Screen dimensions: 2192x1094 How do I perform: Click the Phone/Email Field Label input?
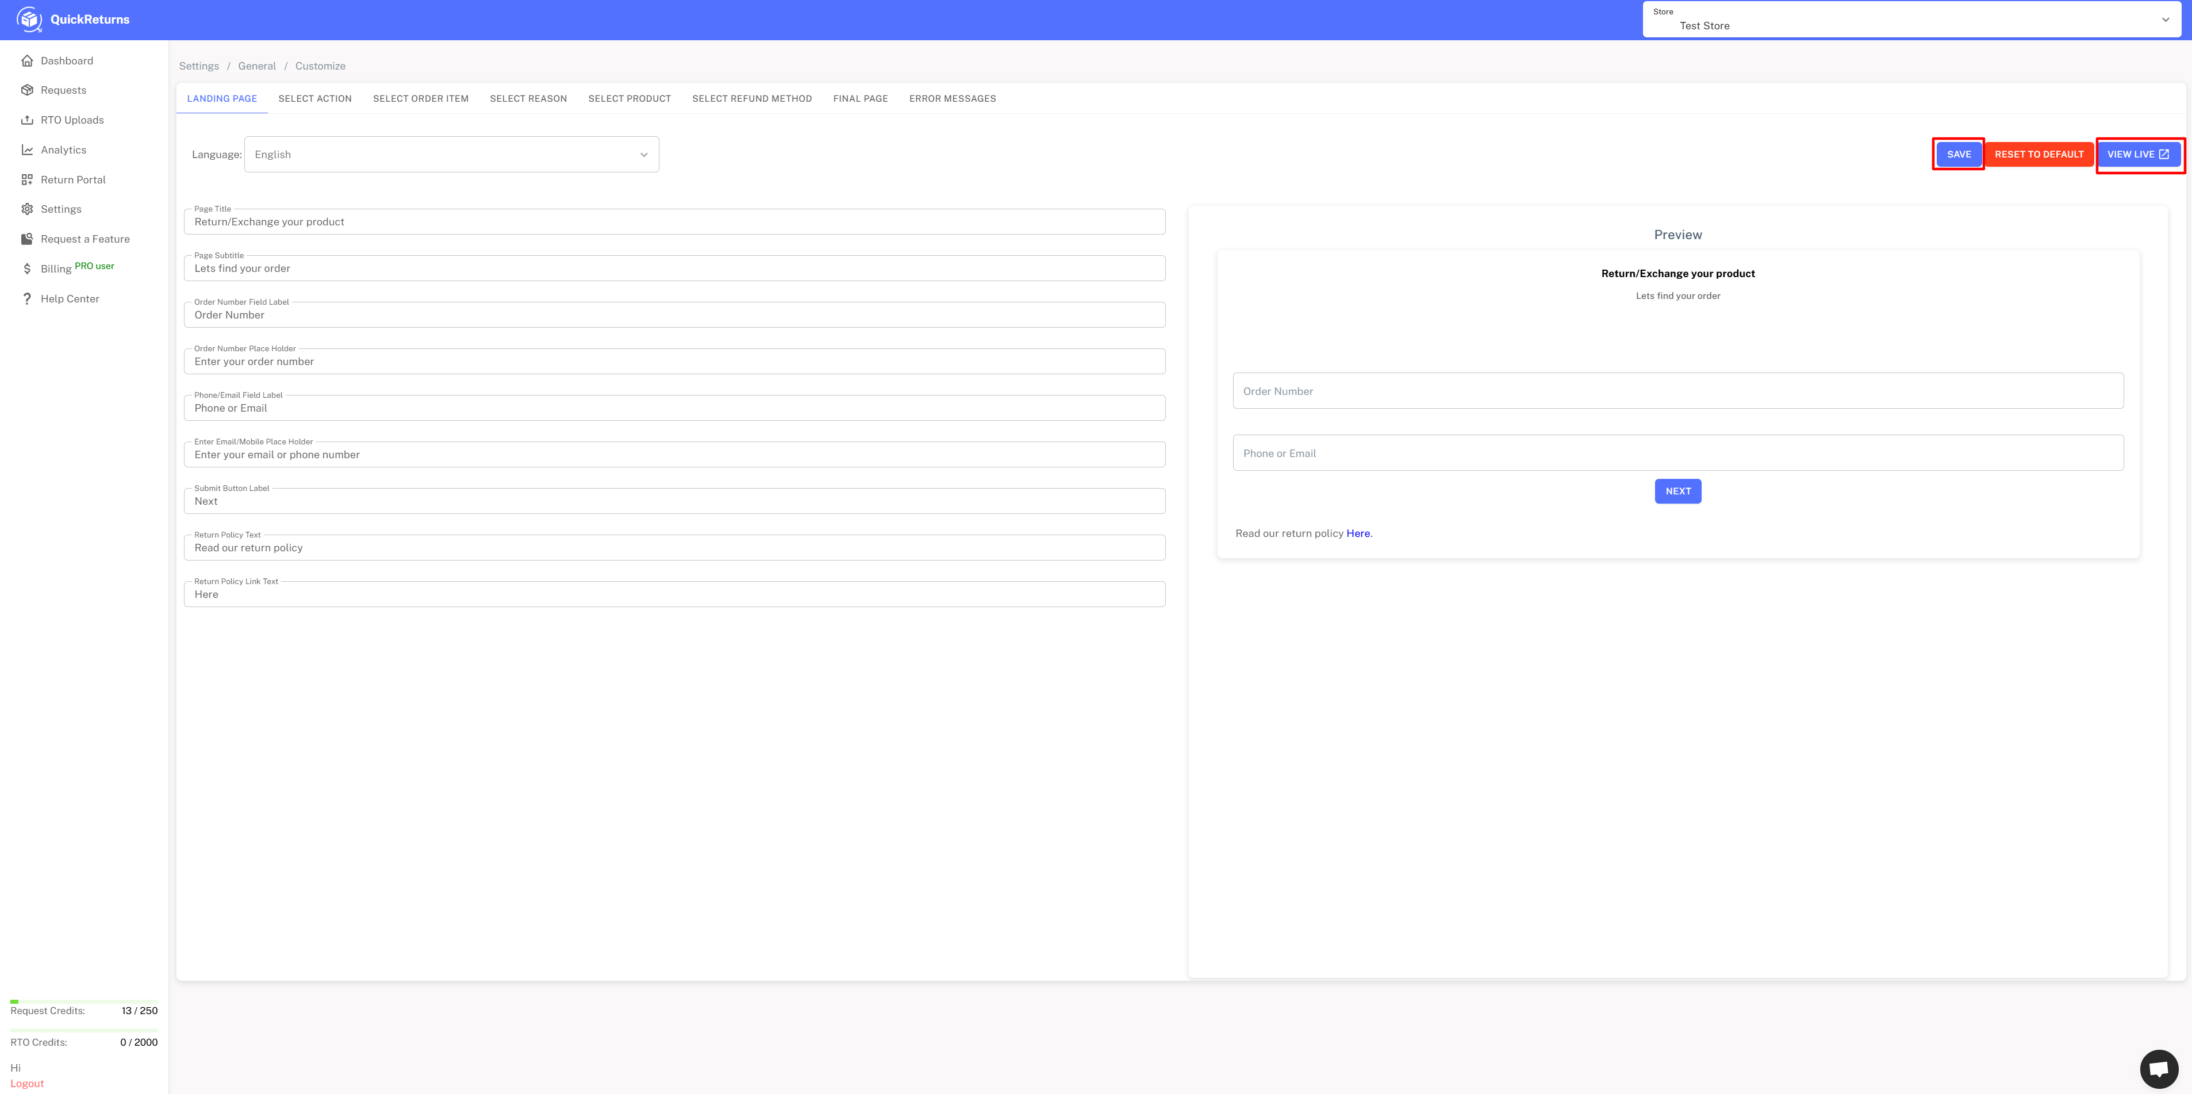point(674,408)
